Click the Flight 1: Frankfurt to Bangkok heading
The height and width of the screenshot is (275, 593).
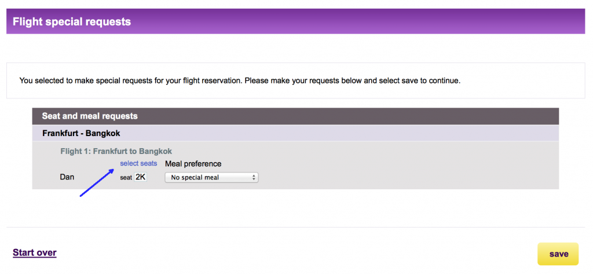click(x=116, y=151)
